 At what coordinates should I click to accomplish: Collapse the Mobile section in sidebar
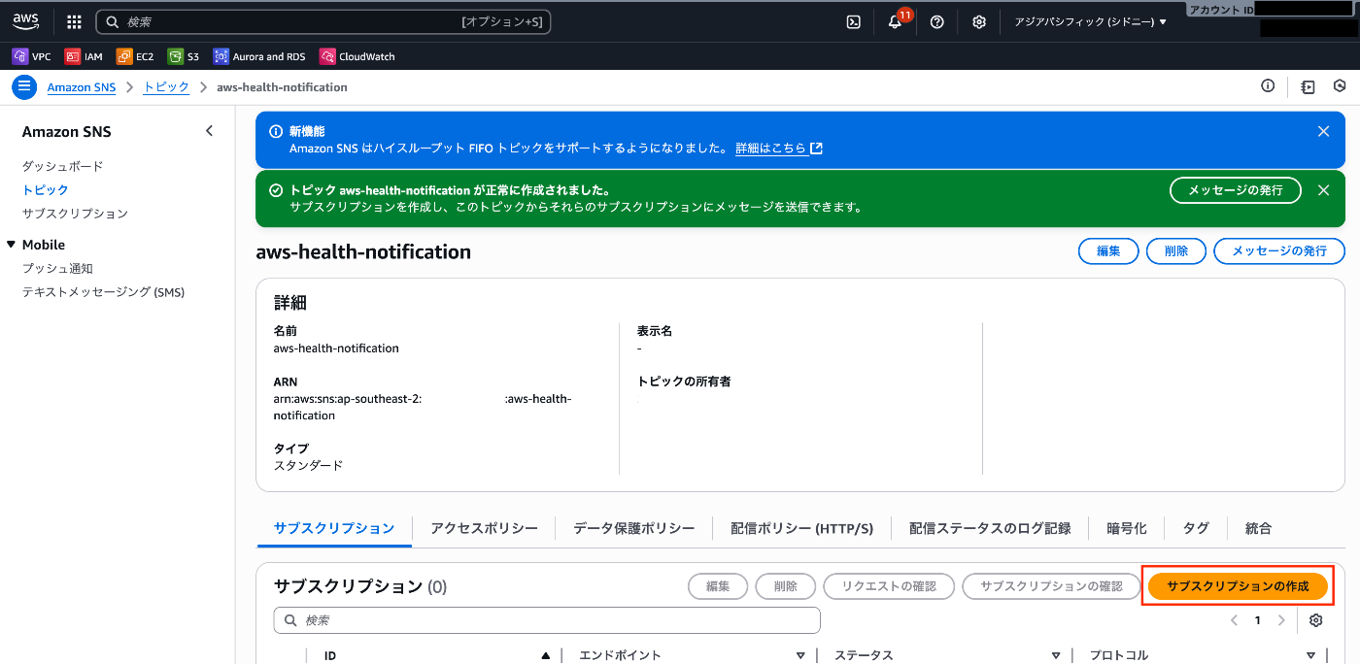(x=12, y=245)
